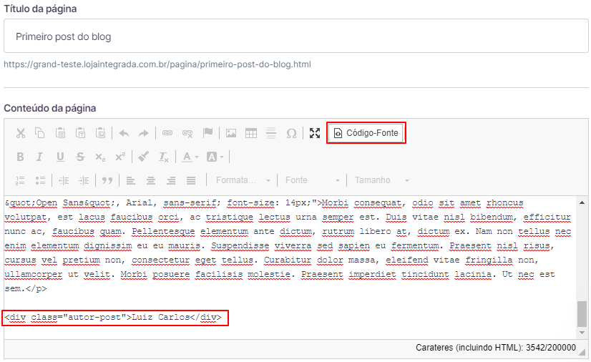Increase the paragraph indent
This screenshot has width=591, height=362.
point(84,180)
